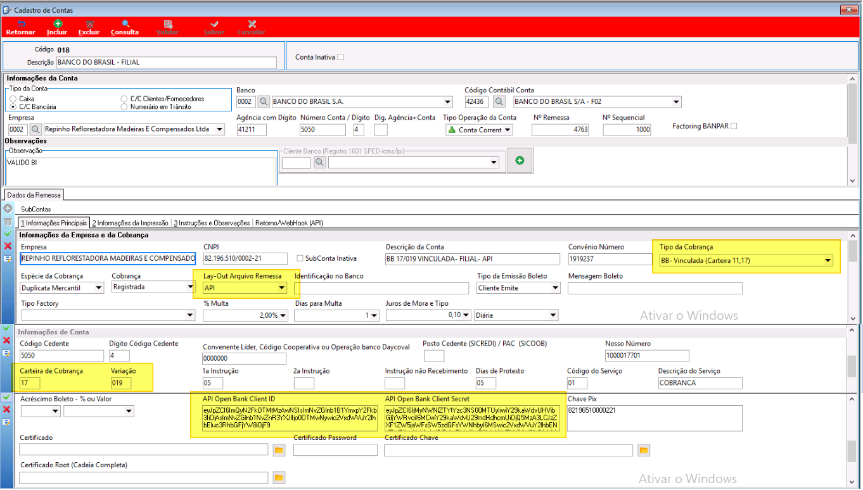Expand the Banco dropdown showing BANCO DO BRASIL S.A.
The height and width of the screenshot is (490, 863).
[x=448, y=102]
